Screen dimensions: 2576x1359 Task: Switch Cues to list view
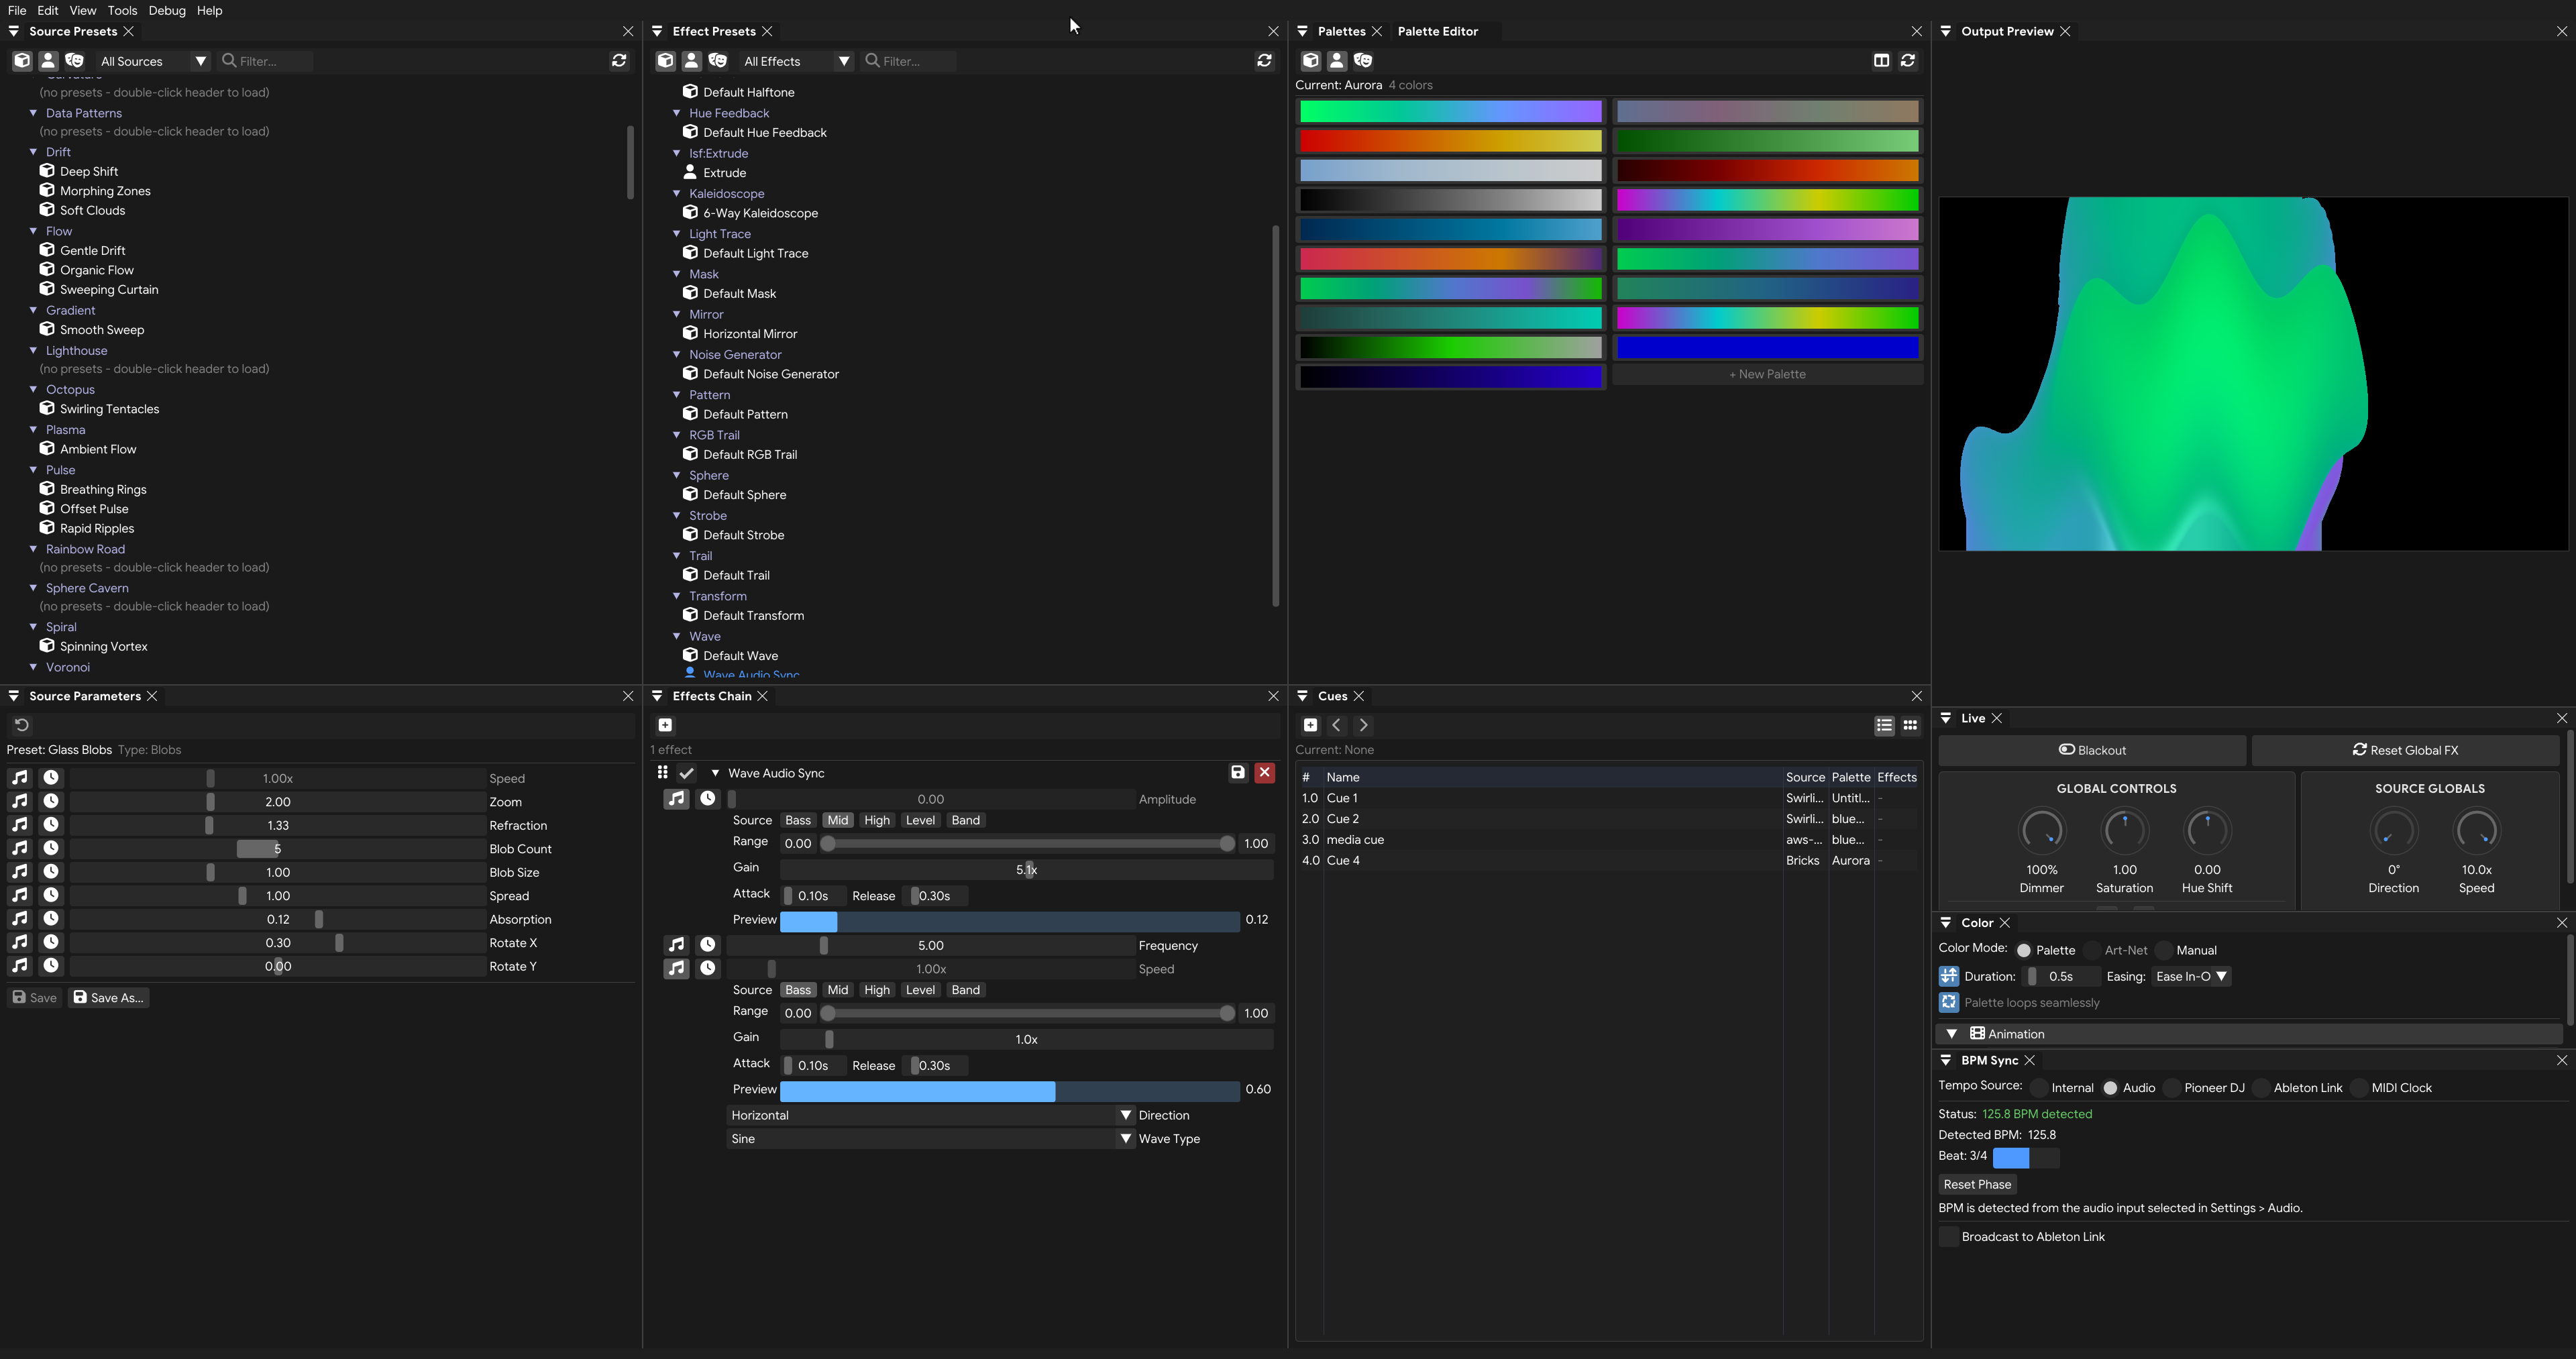pos(1884,725)
